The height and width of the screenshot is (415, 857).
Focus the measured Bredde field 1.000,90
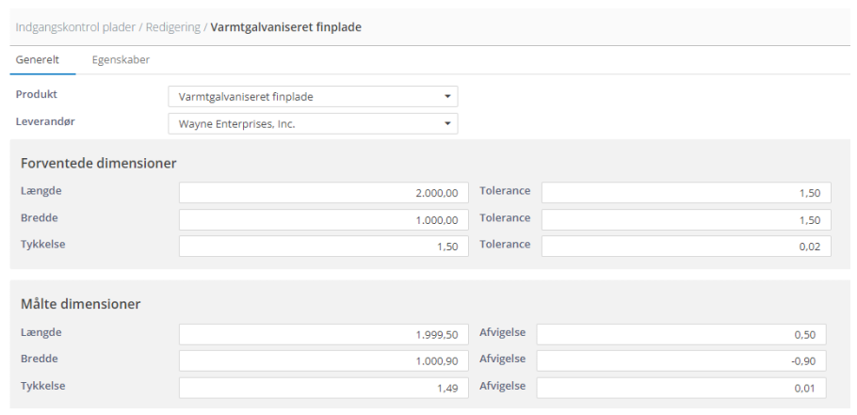(x=324, y=361)
